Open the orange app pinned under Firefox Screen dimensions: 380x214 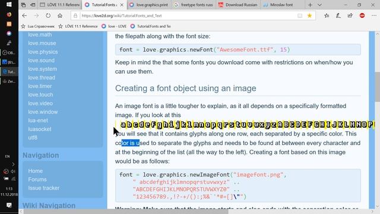tap(9, 24)
